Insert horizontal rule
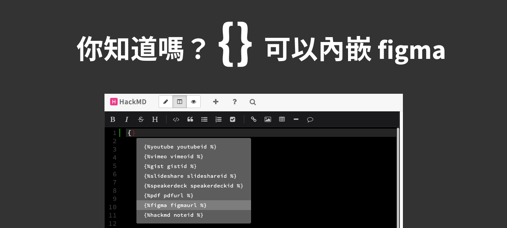This screenshot has width=507, height=228. pyautogui.click(x=296, y=120)
